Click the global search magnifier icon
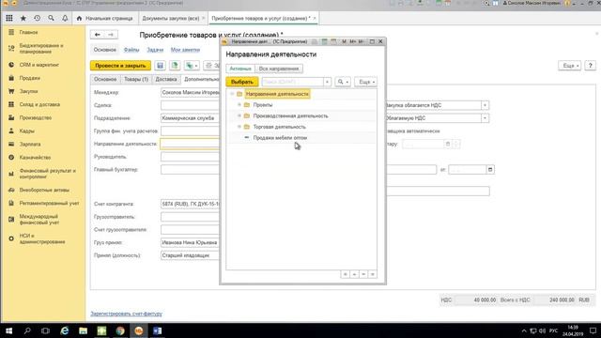The image size is (601, 338). tap(51, 18)
